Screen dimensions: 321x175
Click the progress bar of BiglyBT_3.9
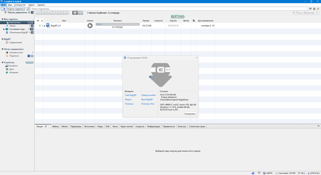(x=117, y=24)
